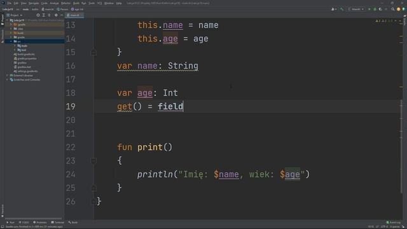Open the Run menu
Image resolution: width=407 pixels, height=229 pixels.
pyautogui.click(x=83, y=3)
